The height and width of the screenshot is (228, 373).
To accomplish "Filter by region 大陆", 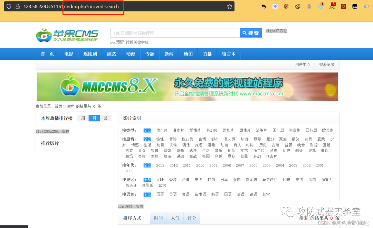I will point(160,180).
